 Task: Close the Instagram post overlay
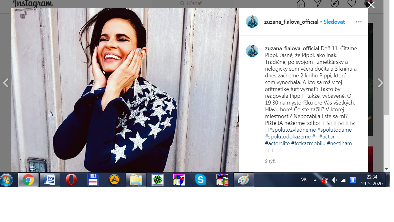tap(371, 5)
